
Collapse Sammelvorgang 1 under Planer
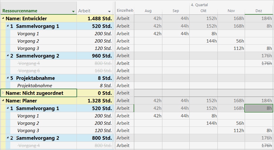(8, 108)
